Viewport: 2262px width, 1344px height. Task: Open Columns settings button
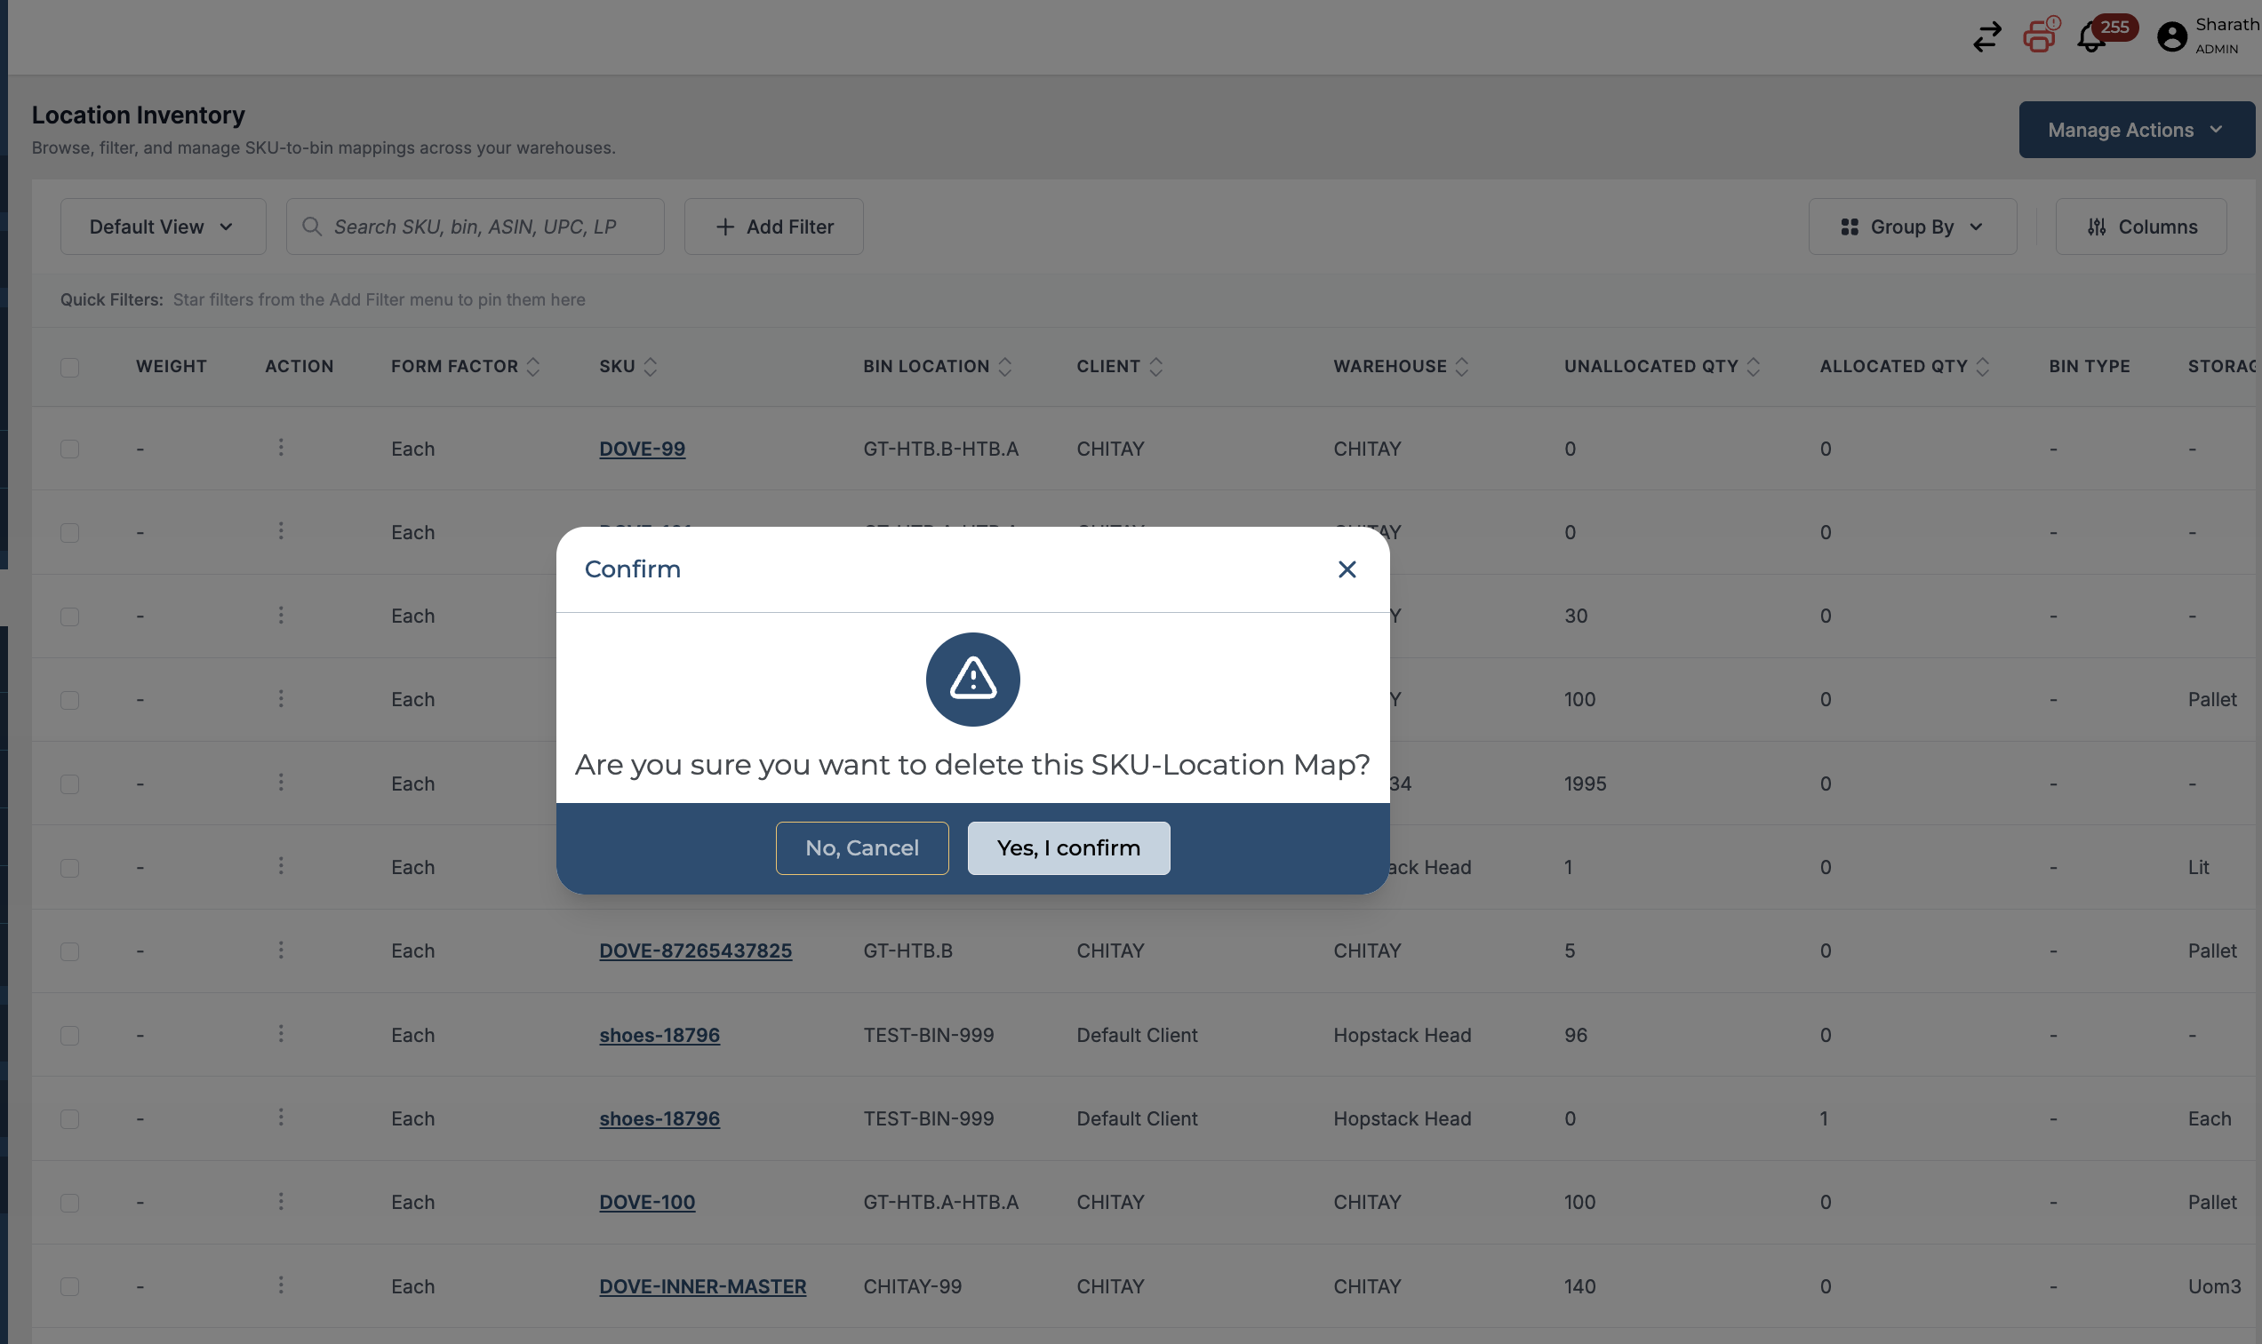(2139, 227)
